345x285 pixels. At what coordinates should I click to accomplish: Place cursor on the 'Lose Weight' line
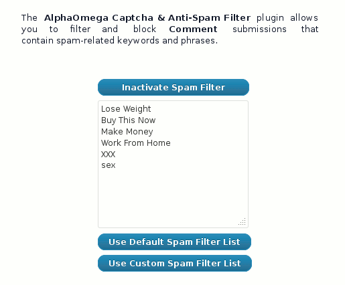(126, 109)
